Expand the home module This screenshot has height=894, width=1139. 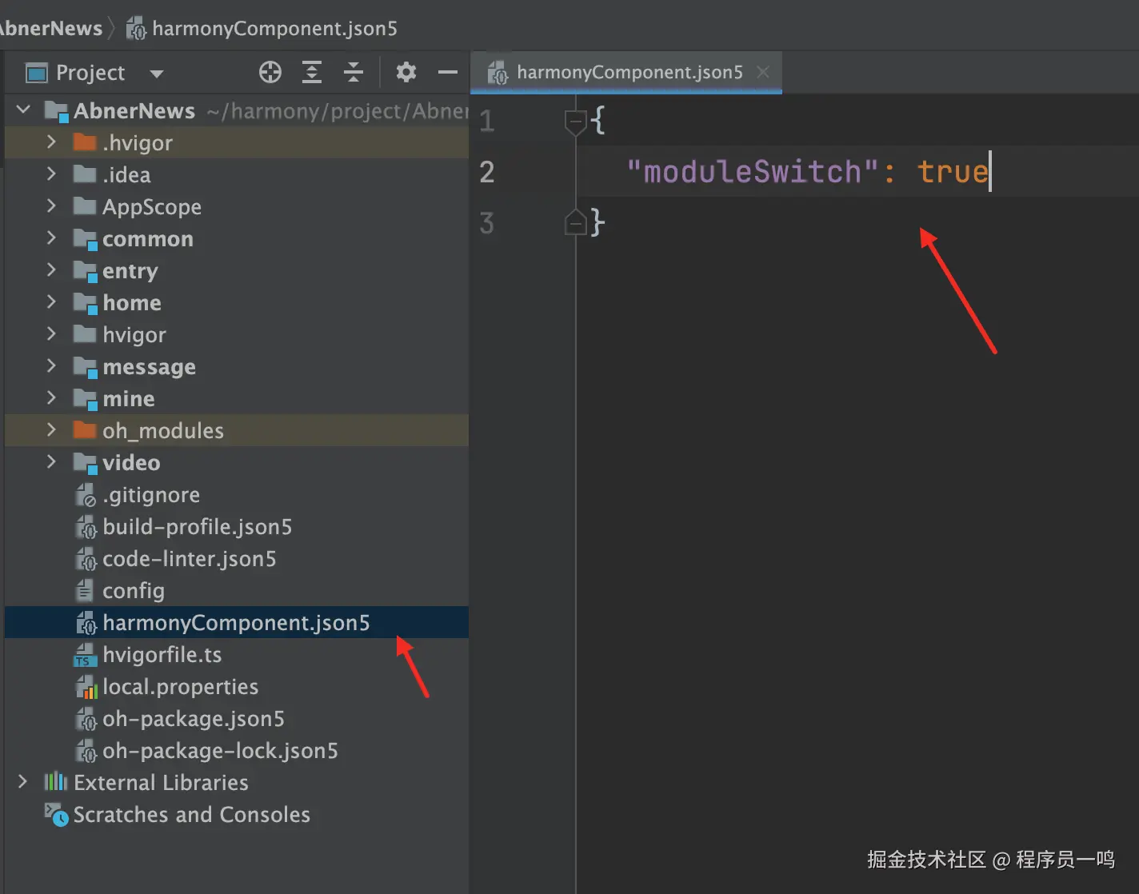(x=51, y=301)
